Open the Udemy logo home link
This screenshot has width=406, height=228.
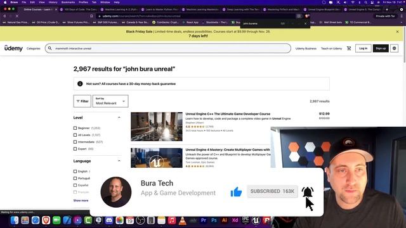click(x=13, y=48)
